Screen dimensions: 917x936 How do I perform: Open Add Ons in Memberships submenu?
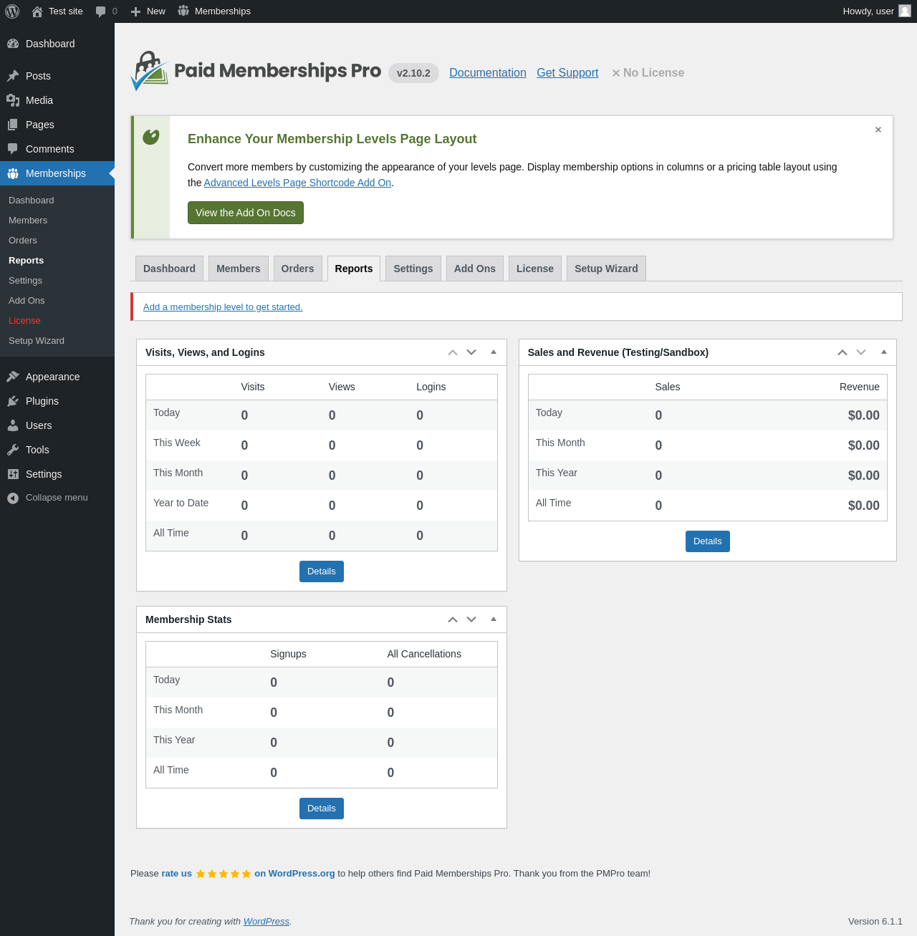57,301
